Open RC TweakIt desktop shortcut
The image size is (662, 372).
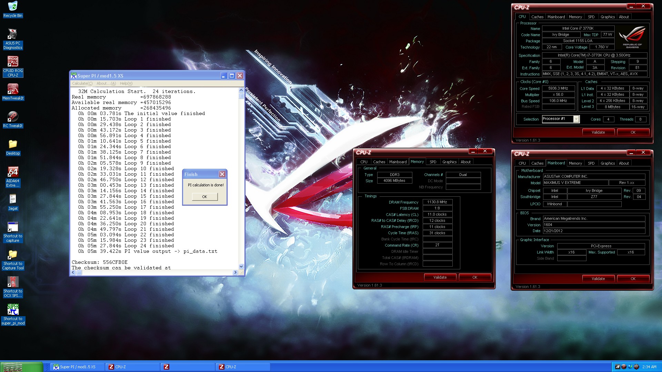(13, 117)
